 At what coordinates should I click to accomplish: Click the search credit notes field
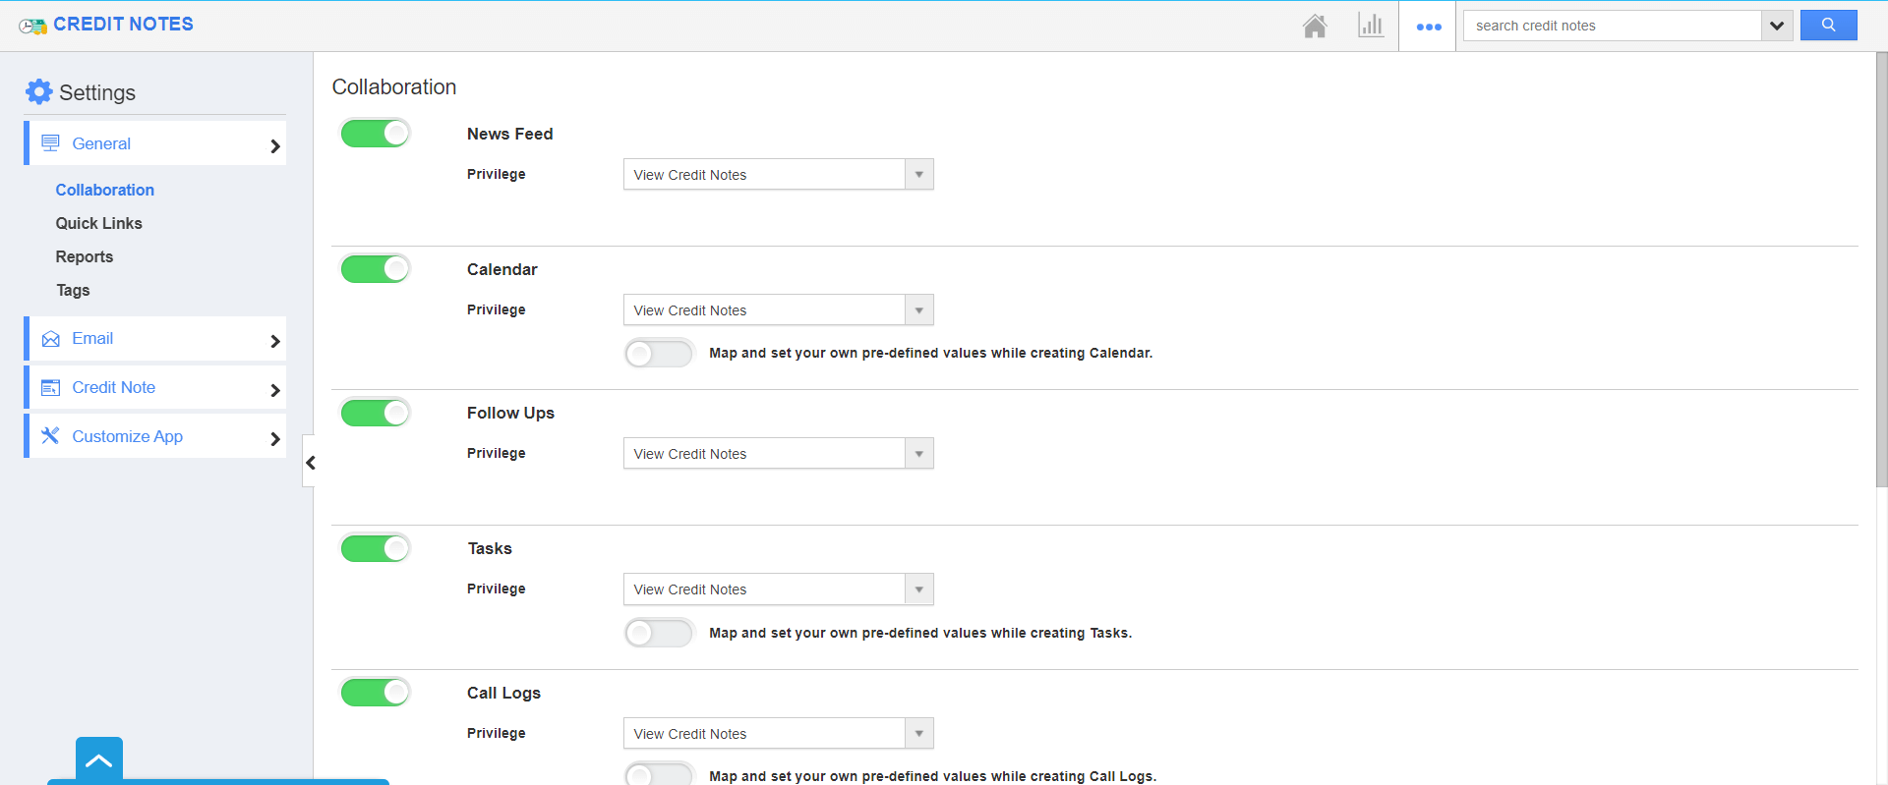[1613, 26]
